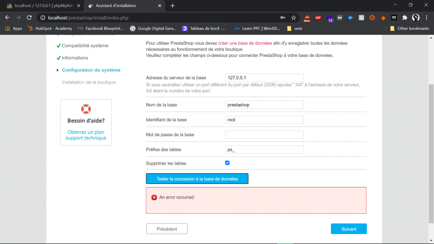Open the Extensions puzzle piece menu

404,18
